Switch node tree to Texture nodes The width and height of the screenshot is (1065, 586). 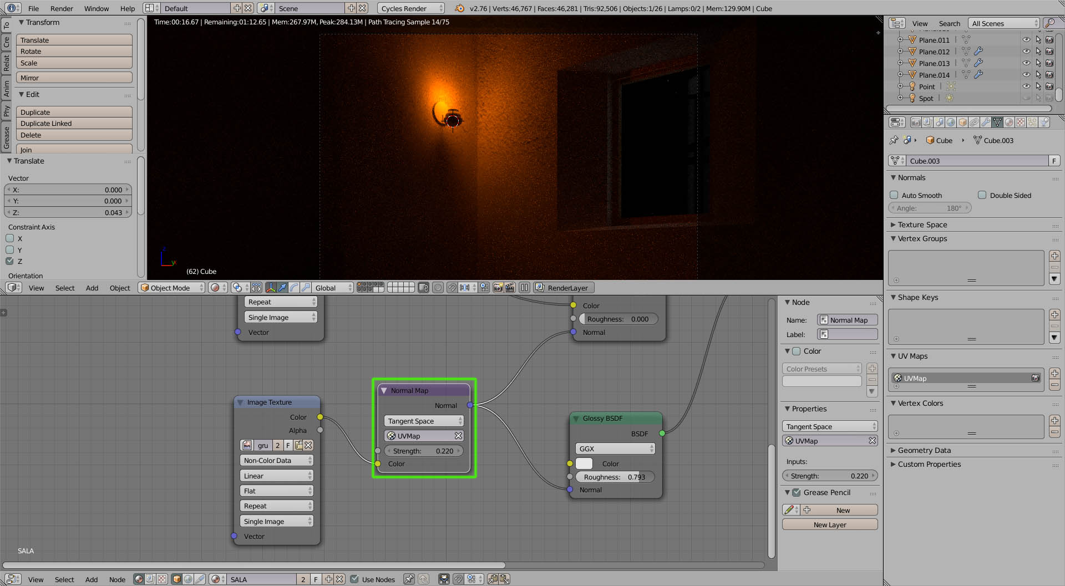162,579
